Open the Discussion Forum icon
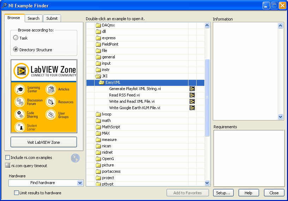This screenshot has height=201, width=288. point(20,102)
